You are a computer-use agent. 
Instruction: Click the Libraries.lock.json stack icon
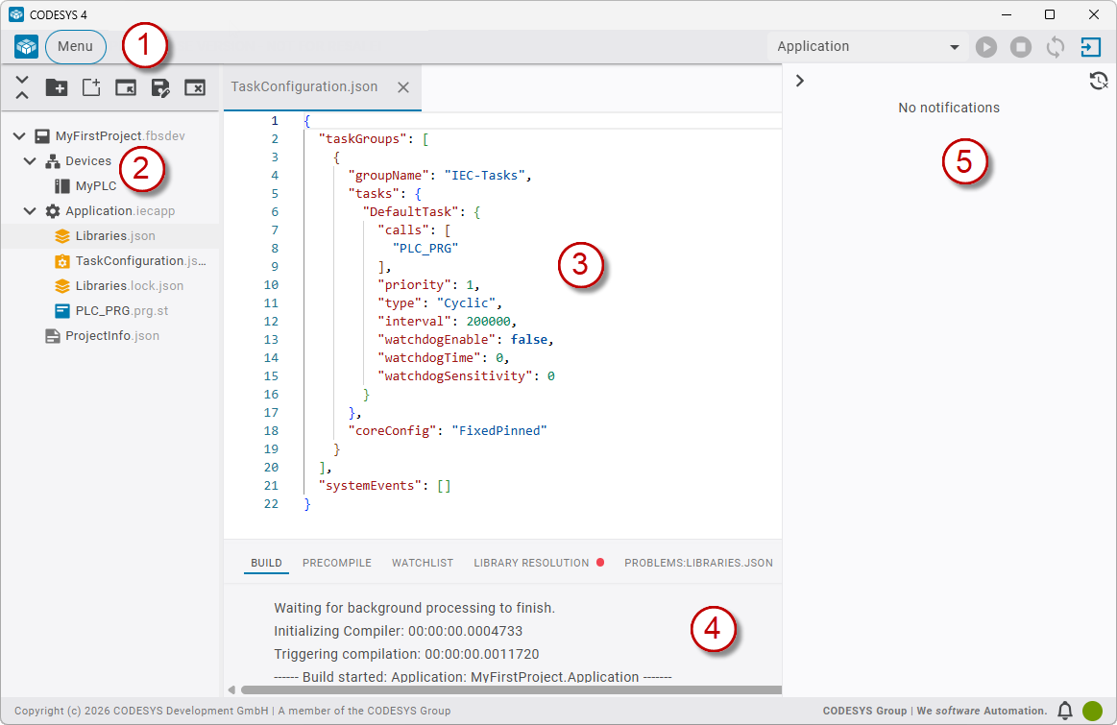62,285
